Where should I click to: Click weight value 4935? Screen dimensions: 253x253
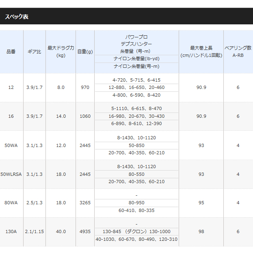pos(85,231)
